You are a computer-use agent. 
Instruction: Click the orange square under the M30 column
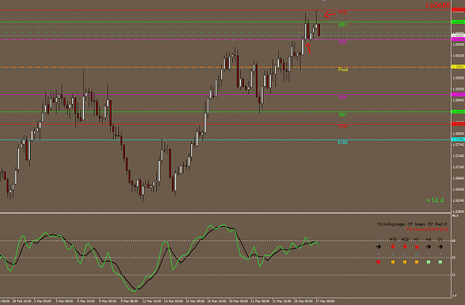[405, 262]
